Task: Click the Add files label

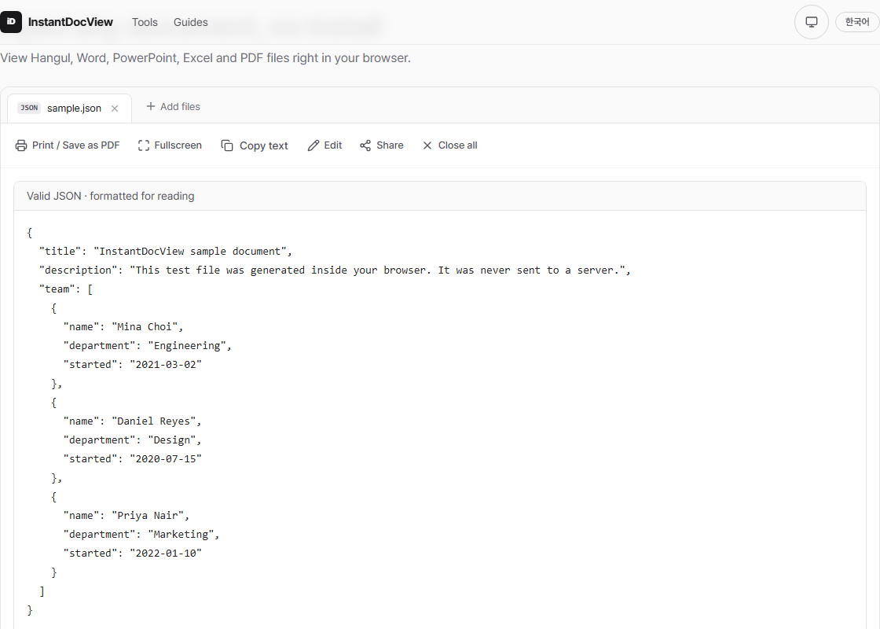Action: point(180,107)
